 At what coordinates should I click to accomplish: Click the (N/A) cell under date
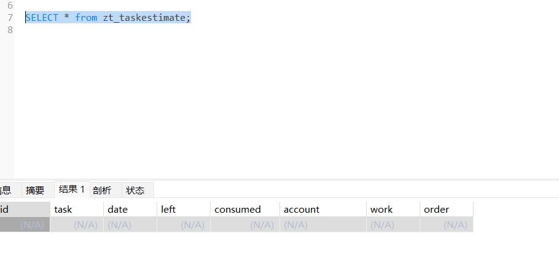click(x=130, y=224)
